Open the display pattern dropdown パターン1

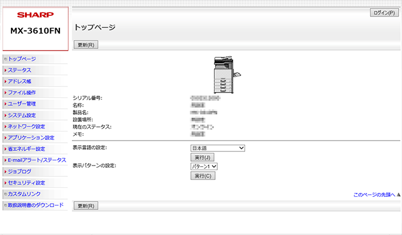coord(204,166)
